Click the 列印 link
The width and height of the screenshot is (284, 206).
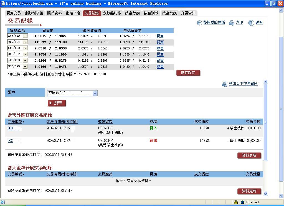tap(239, 22)
